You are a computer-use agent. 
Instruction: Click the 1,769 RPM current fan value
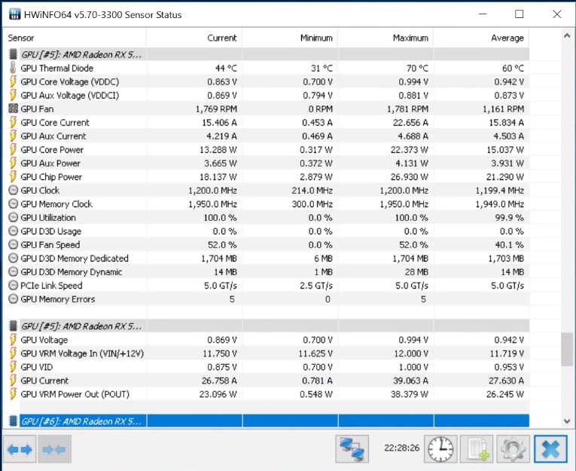pyautogui.click(x=216, y=109)
